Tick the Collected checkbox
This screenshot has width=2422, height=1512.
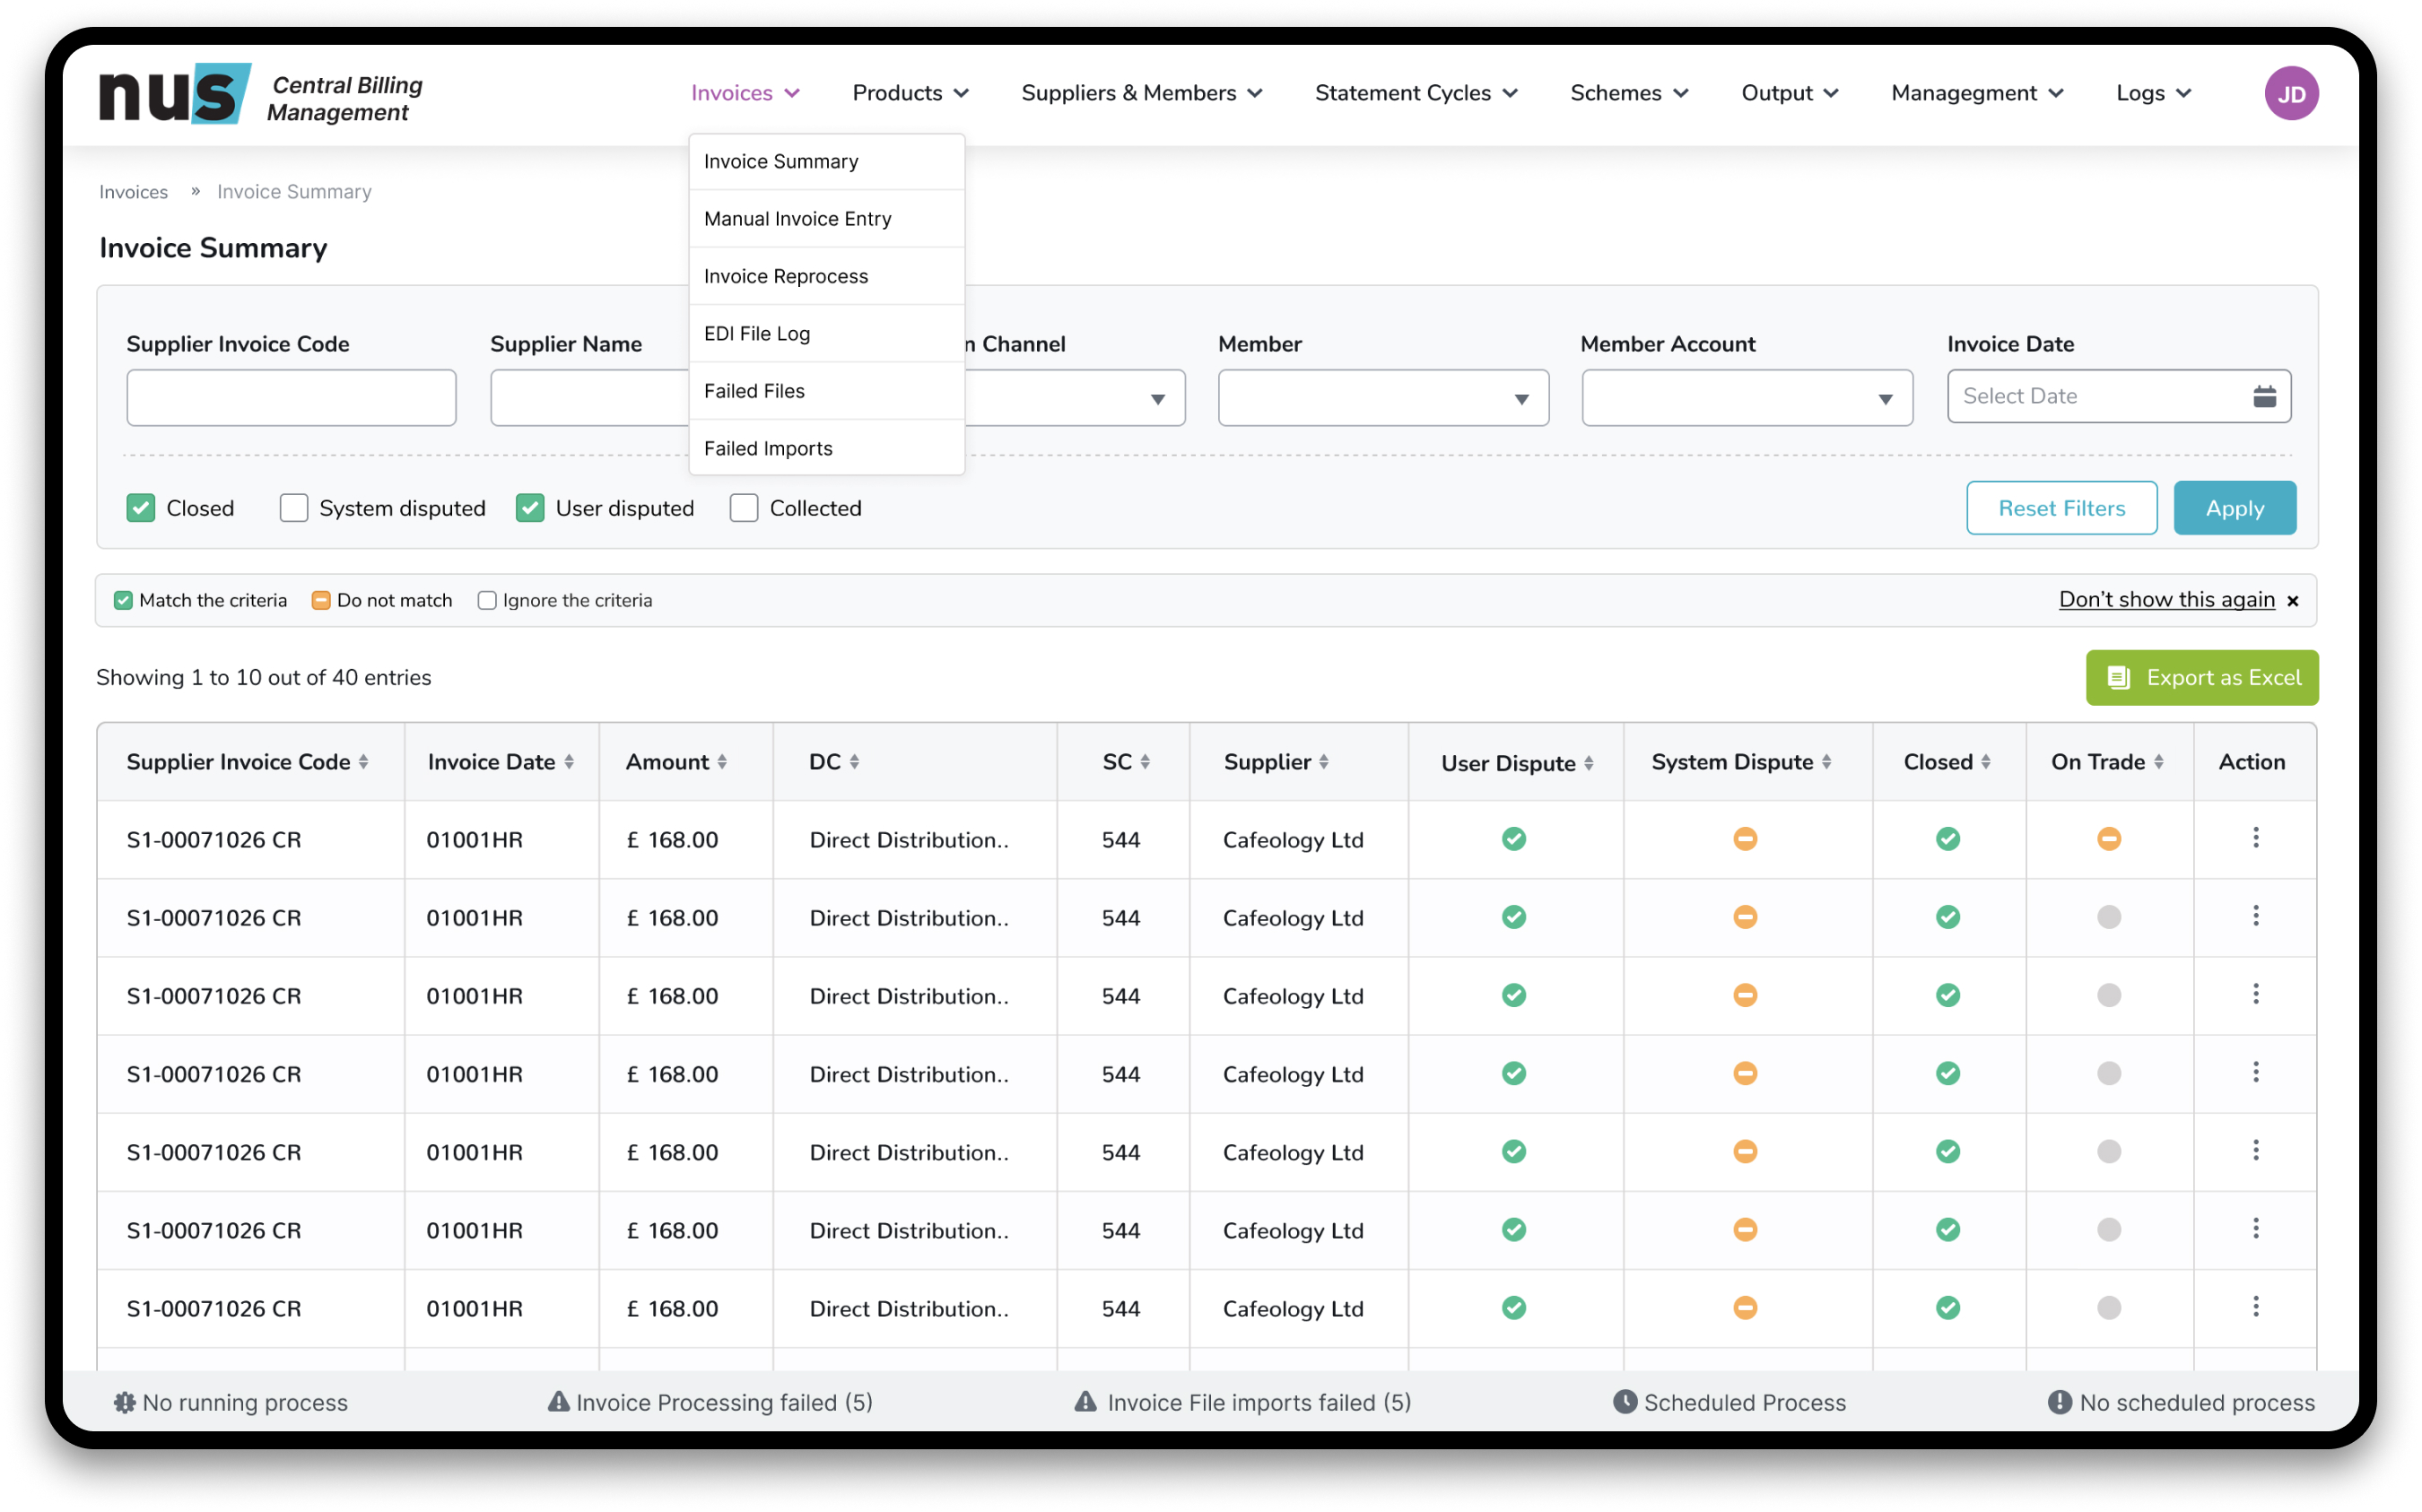[x=744, y=508]
